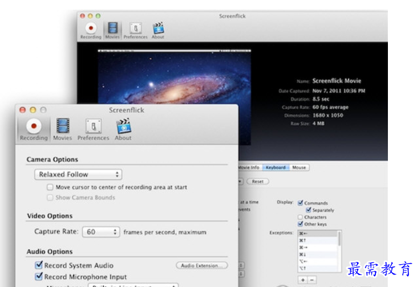Select the ⌘→ row in Exceptions list
Screen dimensions: 417x287
(x=318, y=247)
